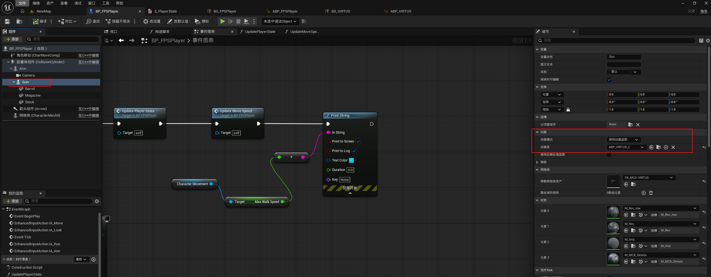Toggle Print to Log checkbox

pos(354,151)
